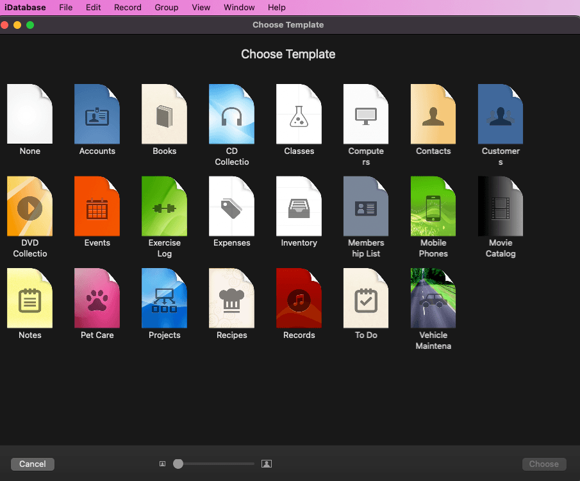The height and width of the screenshot is (481, 580).
Task: Choose the Accounts template icon
Action: (x=97, y=114)
